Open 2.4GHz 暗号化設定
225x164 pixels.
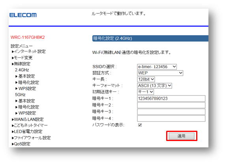tap(27, 82)
